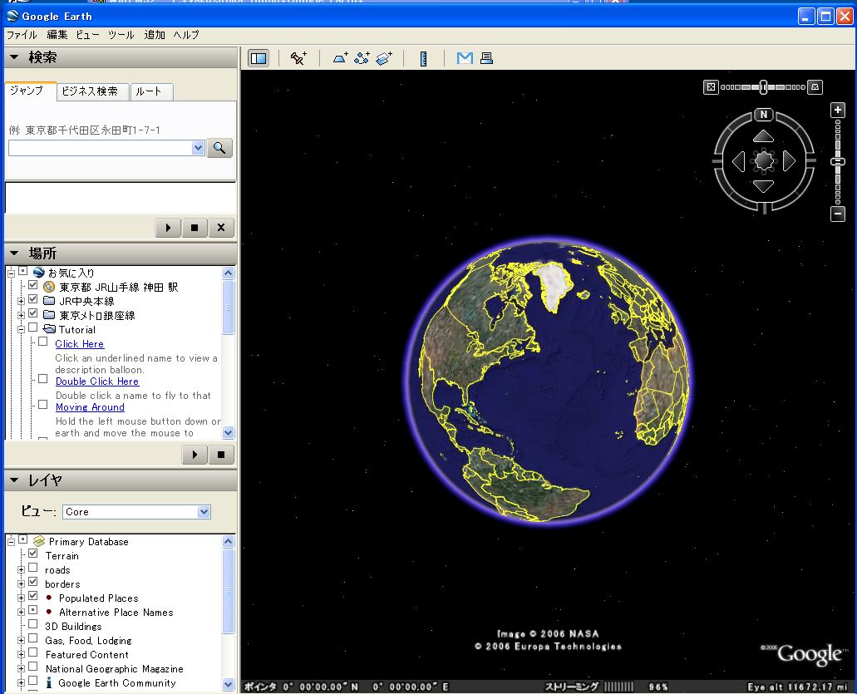This screenshot has width=857, height=694.
Task: Uncheck the 神田 駅 placemark checkbox
Action: point(32,285)
